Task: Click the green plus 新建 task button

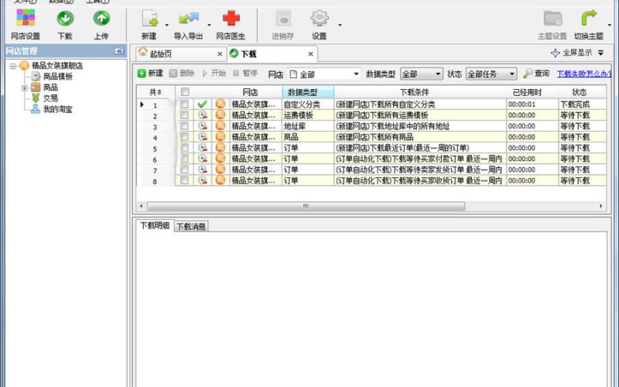Action: click(x=150, y=73)
